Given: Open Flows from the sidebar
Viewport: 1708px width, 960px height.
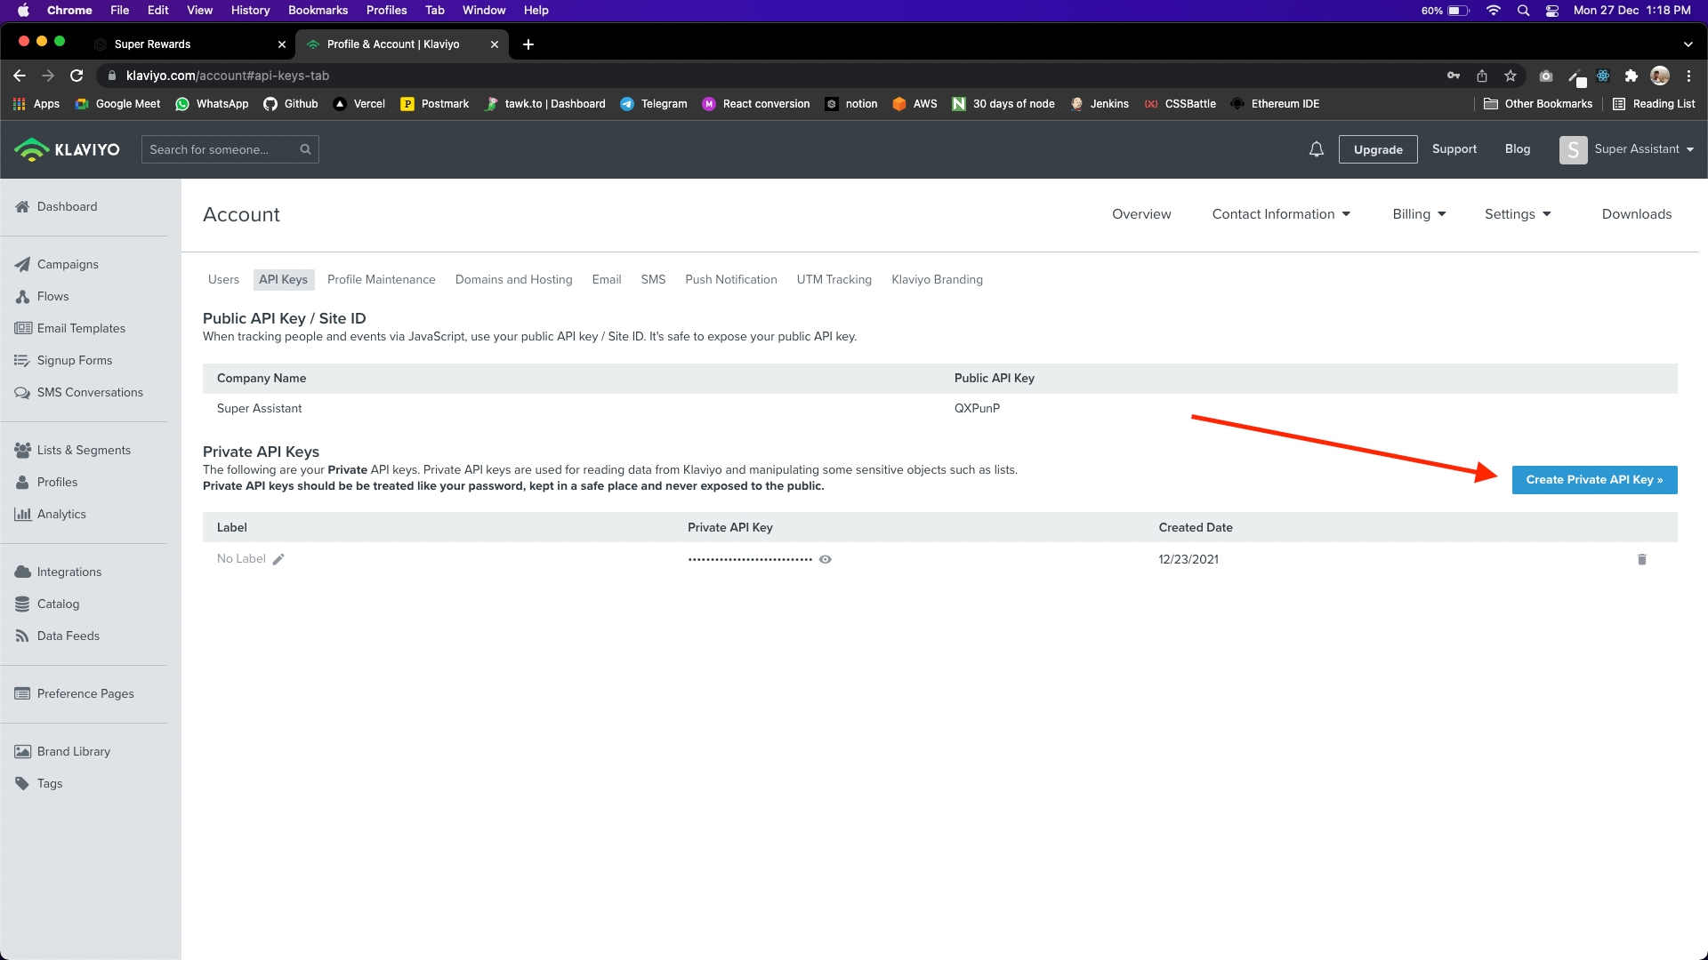Looking at the screenshot, I should (x=52, y=296).
